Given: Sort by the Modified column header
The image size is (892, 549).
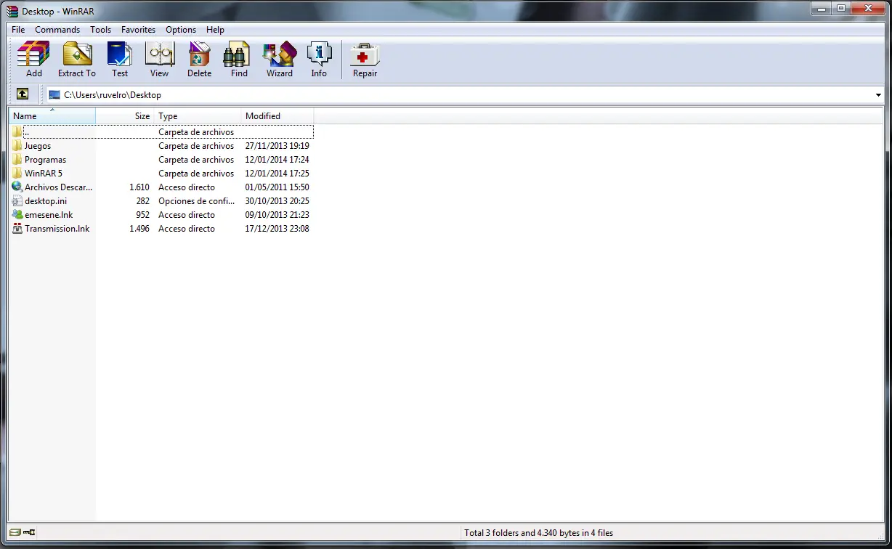Looking at the screenshot, I should (277, 116).
